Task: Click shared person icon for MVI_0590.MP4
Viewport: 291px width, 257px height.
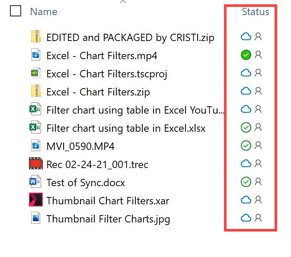Action: (x=258, y=146)
